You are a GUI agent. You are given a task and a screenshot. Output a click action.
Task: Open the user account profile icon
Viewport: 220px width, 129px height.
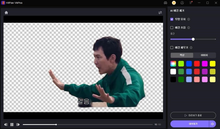tap(182, 3)
